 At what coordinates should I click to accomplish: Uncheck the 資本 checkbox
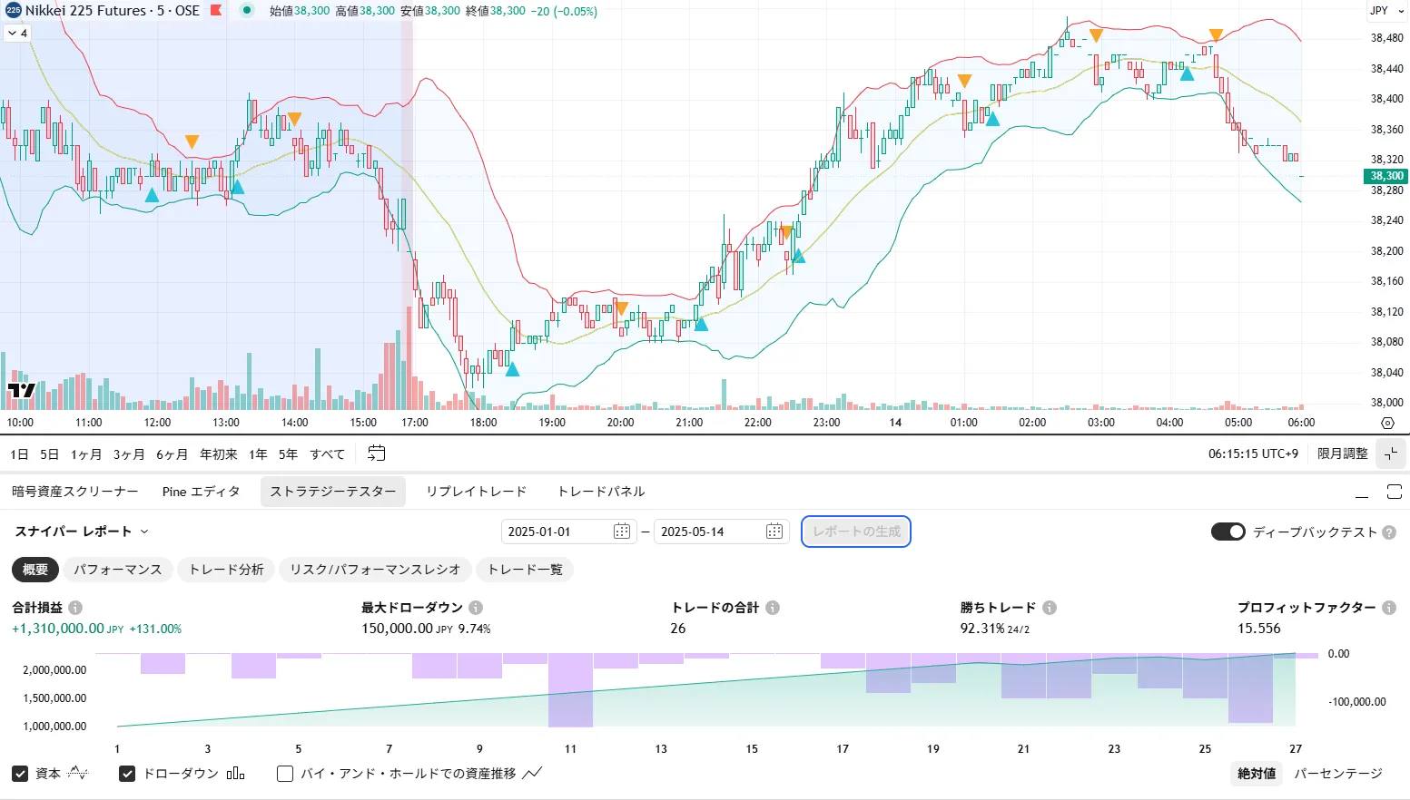coord(20,774)
